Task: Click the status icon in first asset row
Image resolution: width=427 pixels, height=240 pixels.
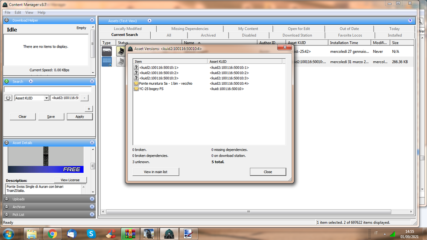Action: coord(121,51)
